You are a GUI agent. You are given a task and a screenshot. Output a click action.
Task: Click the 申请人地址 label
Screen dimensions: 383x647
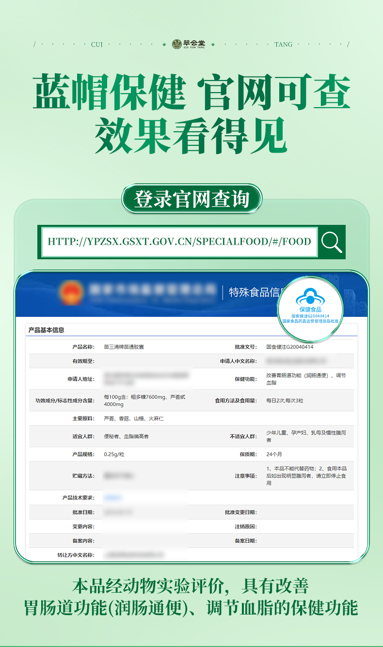point(81,379)
